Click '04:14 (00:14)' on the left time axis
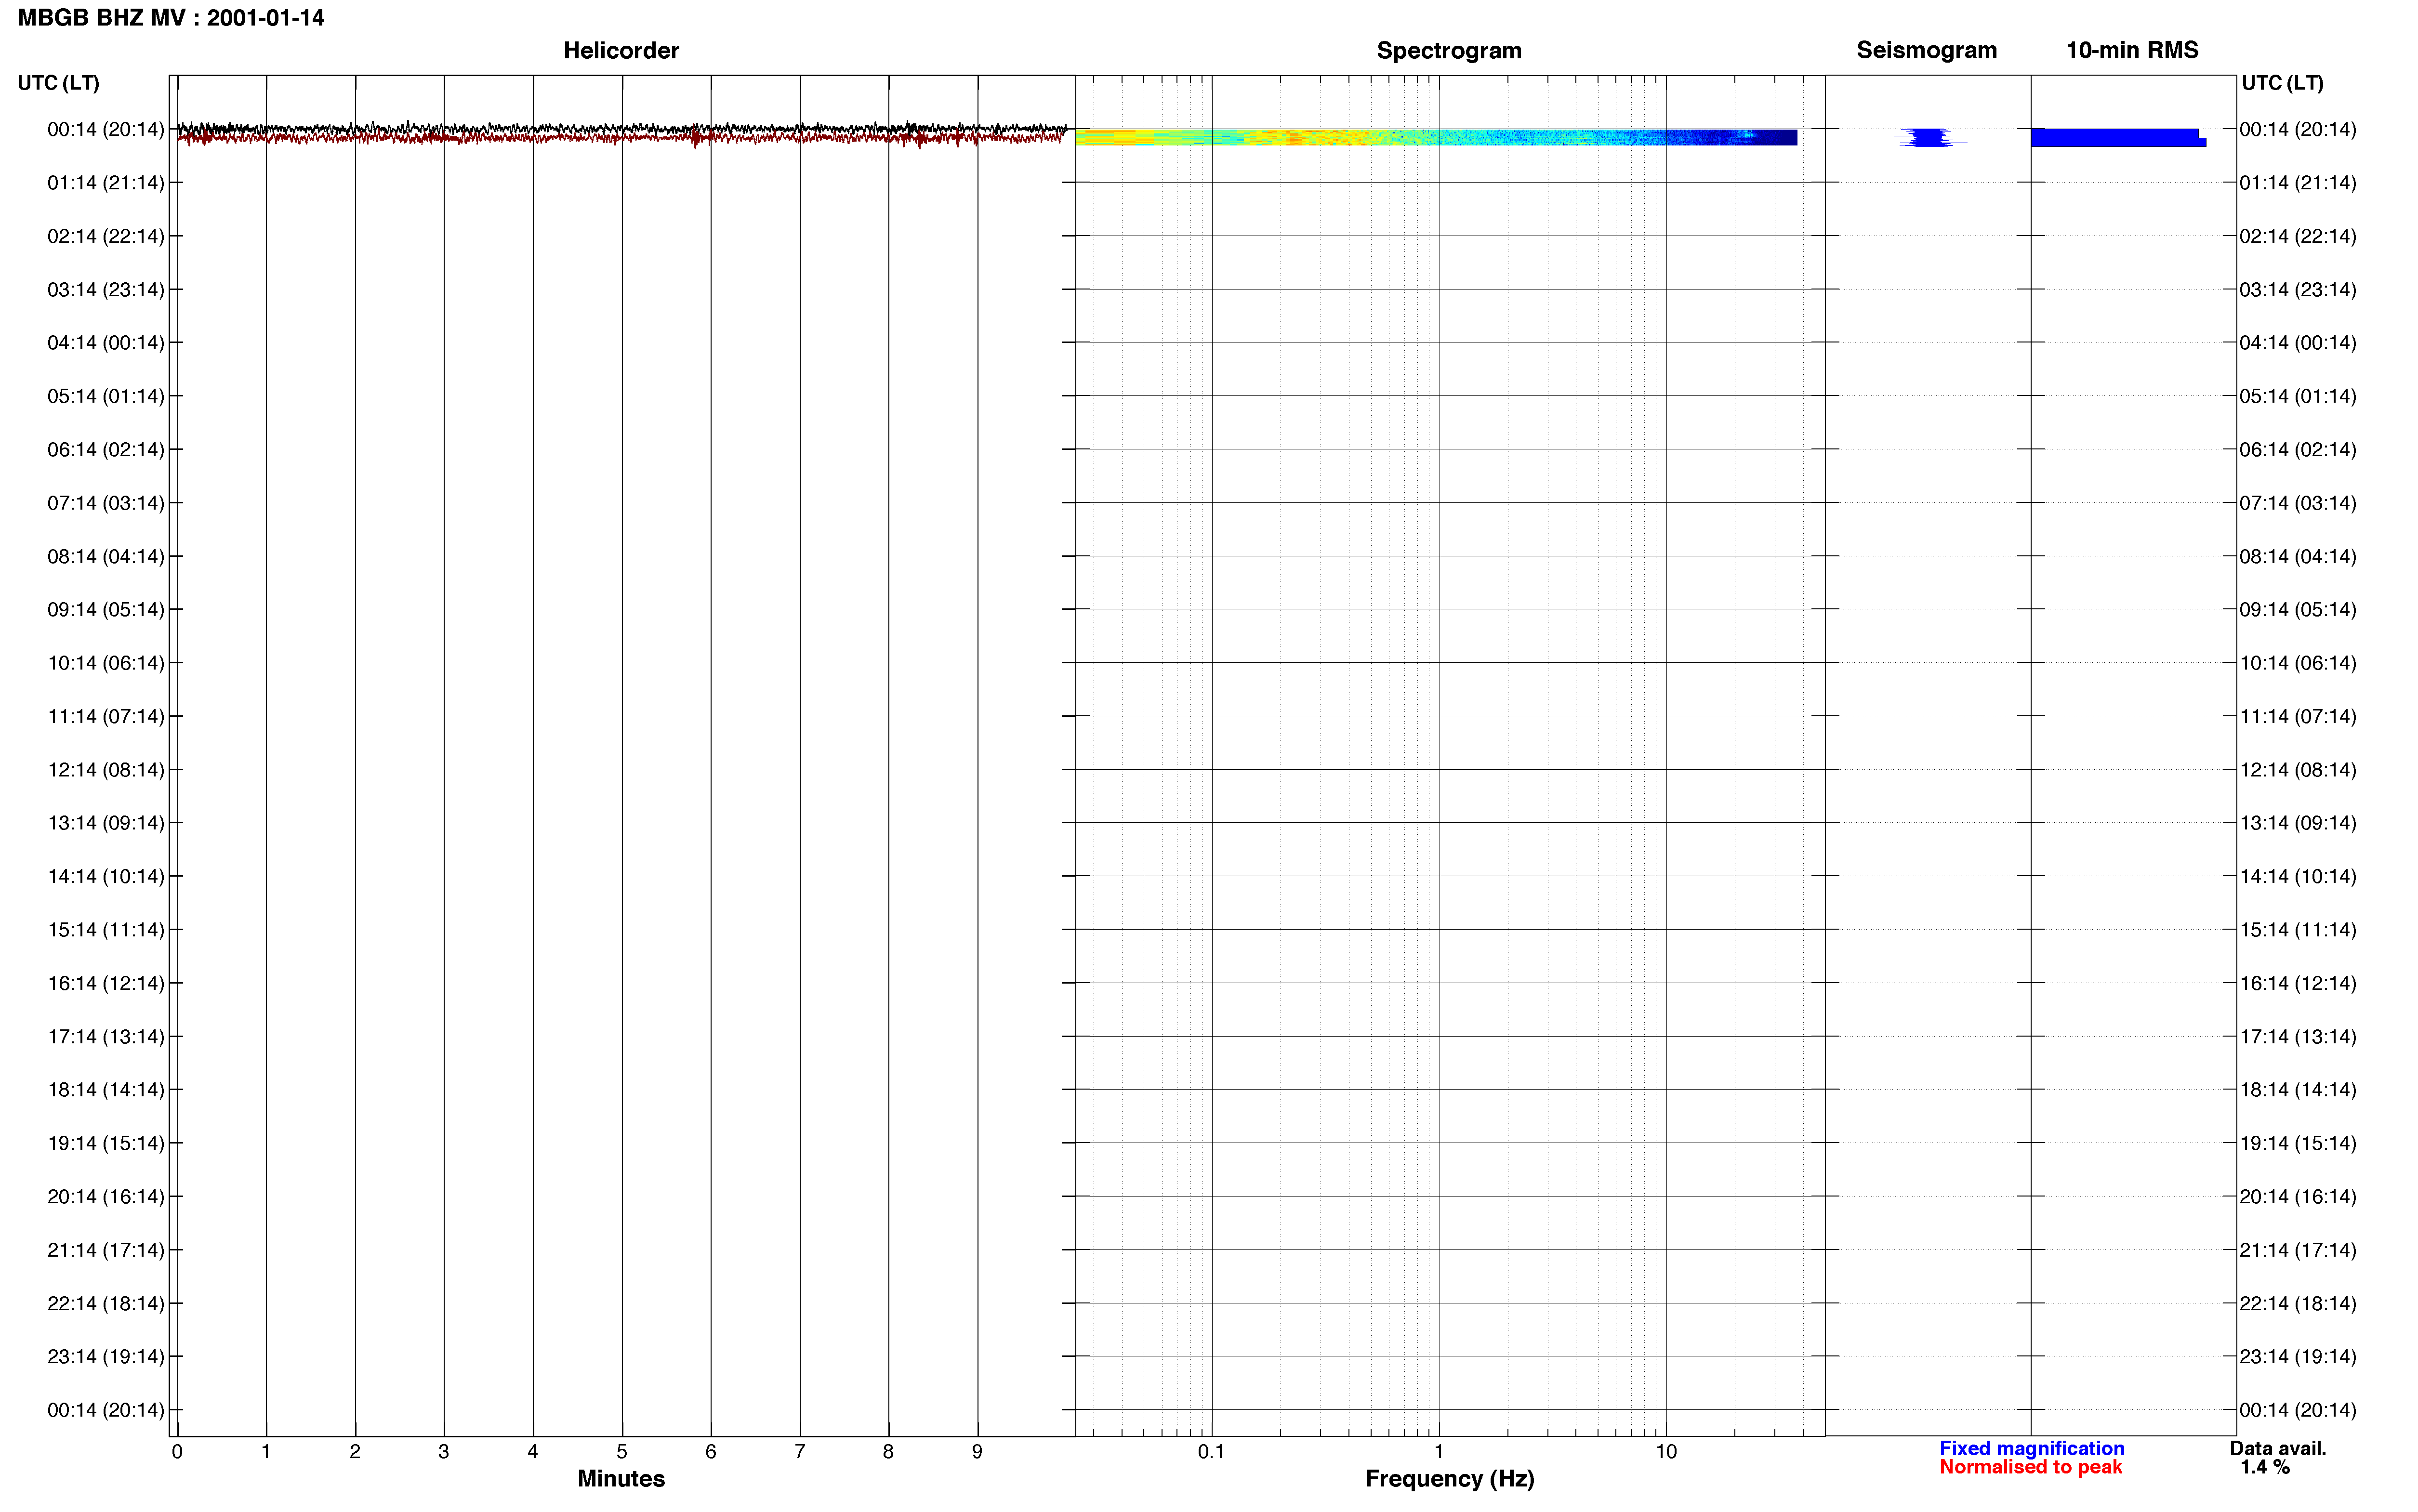 point(106,343)
